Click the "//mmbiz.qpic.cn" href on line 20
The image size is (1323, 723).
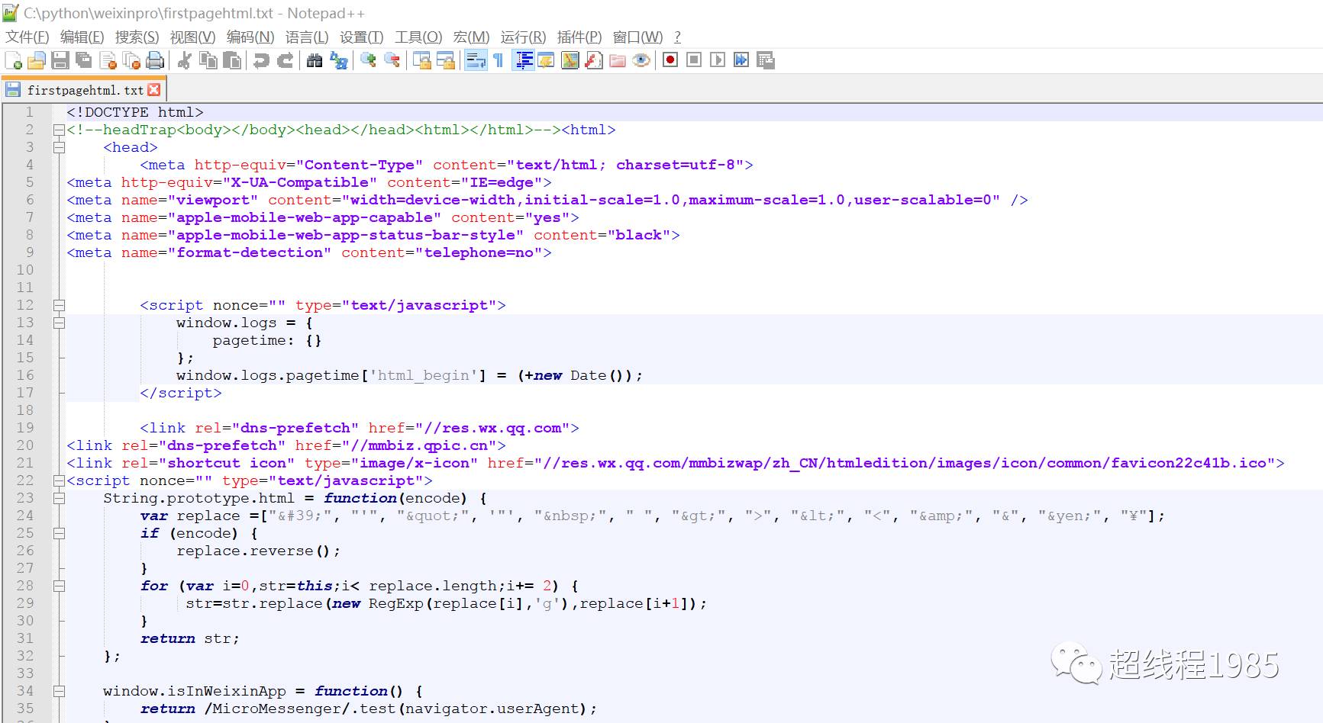419,445
